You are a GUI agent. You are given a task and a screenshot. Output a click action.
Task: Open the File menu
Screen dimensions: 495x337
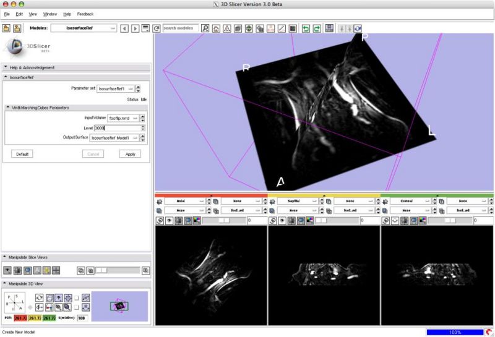click(x=7, y=14)
